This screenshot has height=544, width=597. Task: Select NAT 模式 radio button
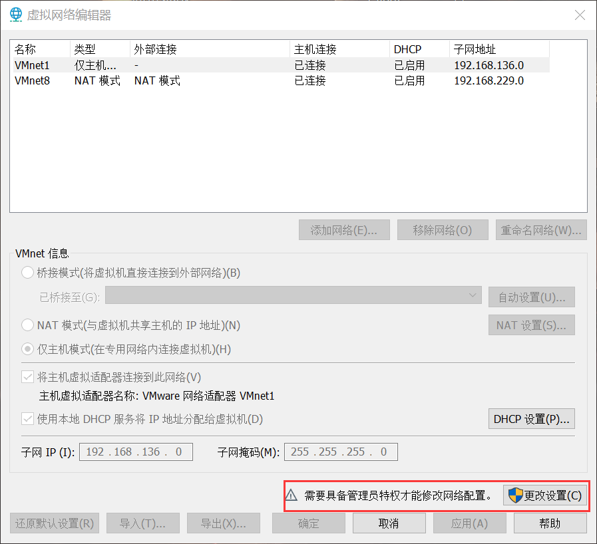click(27, 325)
